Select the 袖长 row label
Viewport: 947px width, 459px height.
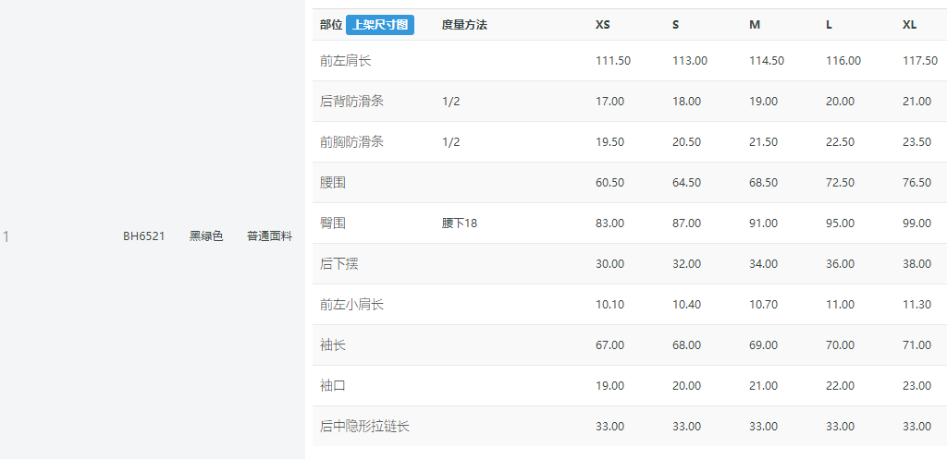(333, 345)
